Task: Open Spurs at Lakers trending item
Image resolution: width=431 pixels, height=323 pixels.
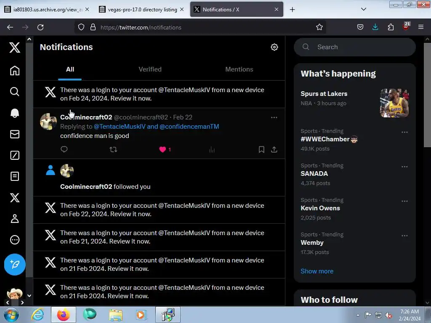Action: click(354, 102)
